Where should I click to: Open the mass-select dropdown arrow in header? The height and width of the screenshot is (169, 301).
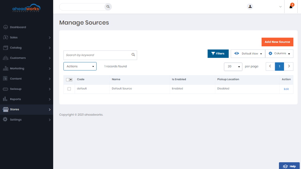click(x=71, y=80)
